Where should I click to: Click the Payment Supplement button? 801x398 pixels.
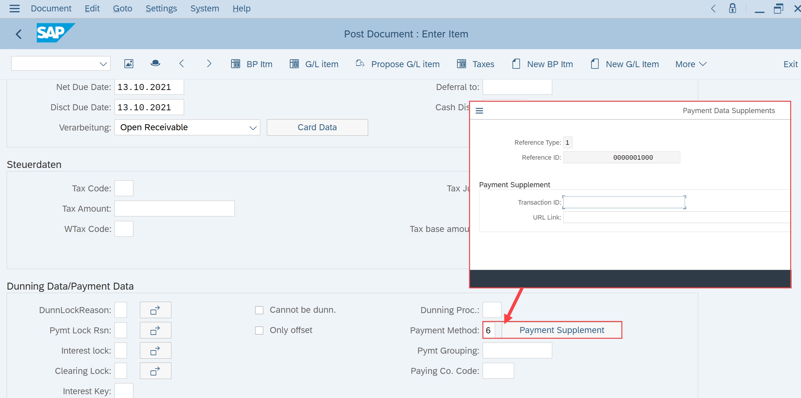(561, 330)
